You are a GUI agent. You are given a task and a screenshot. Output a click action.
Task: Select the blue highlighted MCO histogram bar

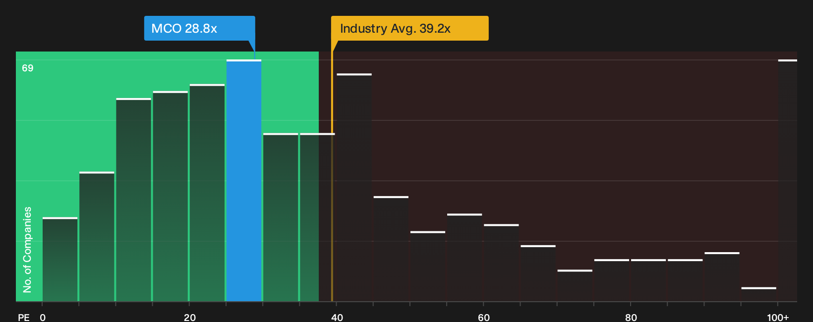244,180
